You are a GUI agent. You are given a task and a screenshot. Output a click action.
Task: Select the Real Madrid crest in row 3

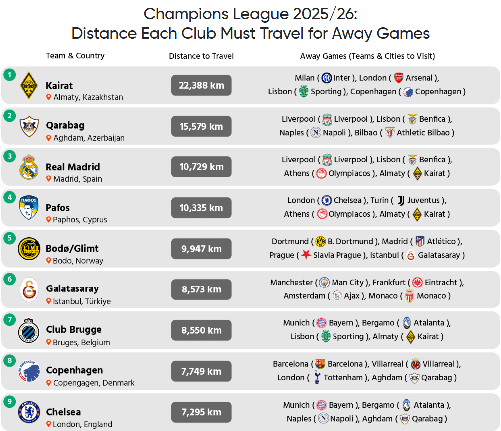[29, 167]
